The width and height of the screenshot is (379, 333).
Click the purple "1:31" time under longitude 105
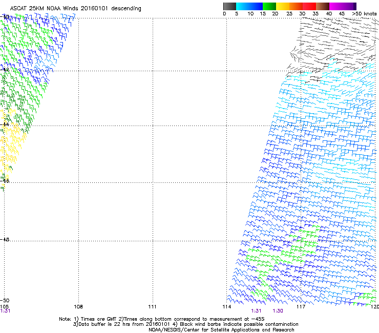click(5, 311)
